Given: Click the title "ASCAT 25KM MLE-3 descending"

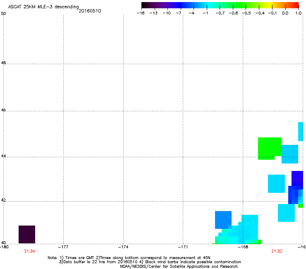Looking at the screenshot, I should 43,7.
